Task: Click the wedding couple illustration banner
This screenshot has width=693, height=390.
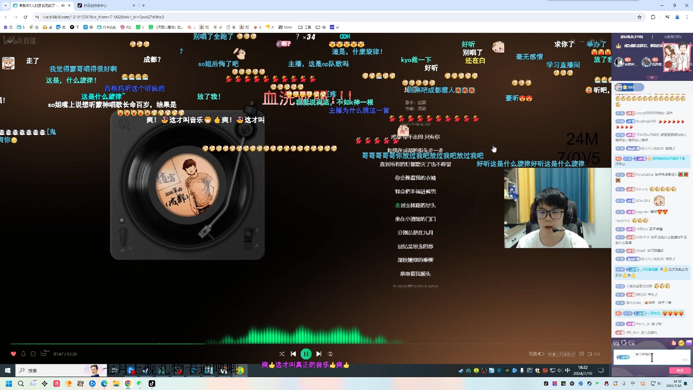Action: (677, 56)
